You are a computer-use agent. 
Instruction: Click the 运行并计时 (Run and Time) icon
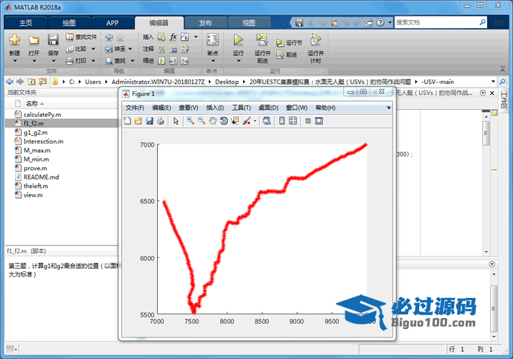click(316, 39)
